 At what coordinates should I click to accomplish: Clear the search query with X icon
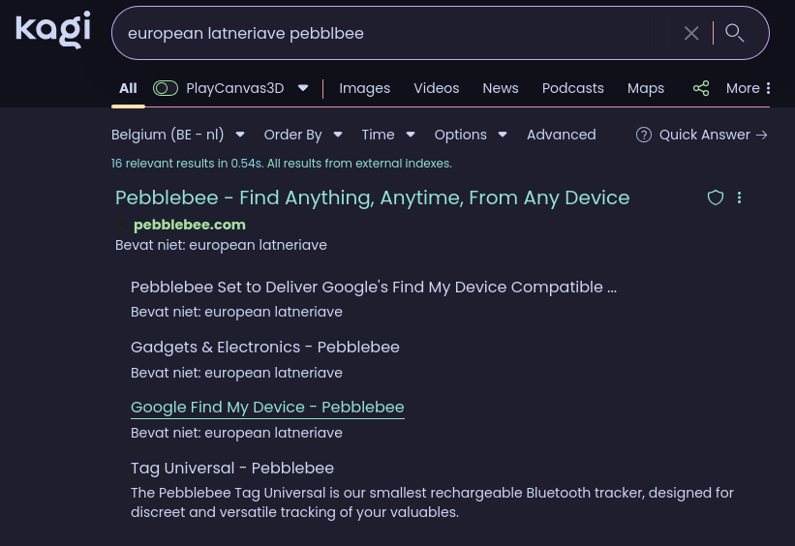[x=691, y=33]
